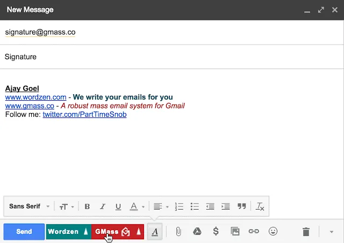Apply blockquote formatting
Viewport: 344px width, 243px height.
(241, 206)
